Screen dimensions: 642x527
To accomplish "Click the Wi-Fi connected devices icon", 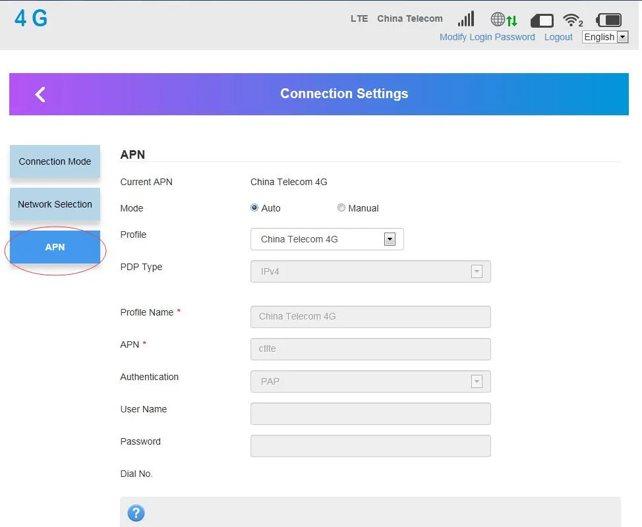I will [x=573, y=20].
